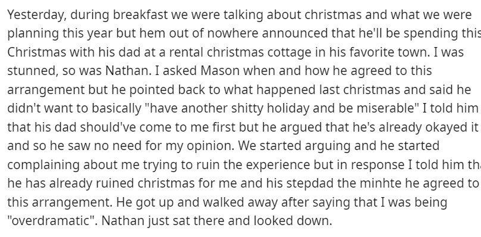
Task: Select the word "miserable" in the quote
Action: pyautogui.click(x=386, y=108)
